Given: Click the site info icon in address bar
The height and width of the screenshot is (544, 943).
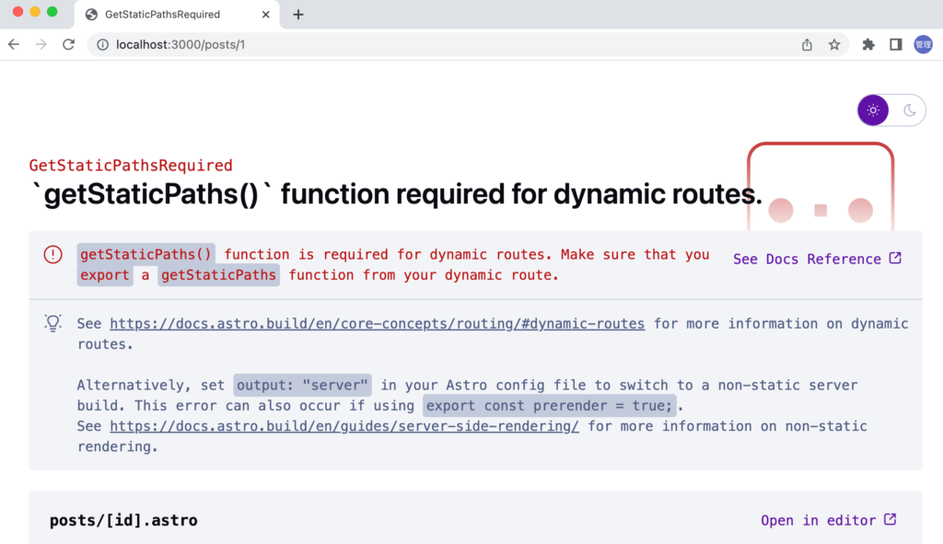Looking at the screenshot, I should tap(103, 44).
